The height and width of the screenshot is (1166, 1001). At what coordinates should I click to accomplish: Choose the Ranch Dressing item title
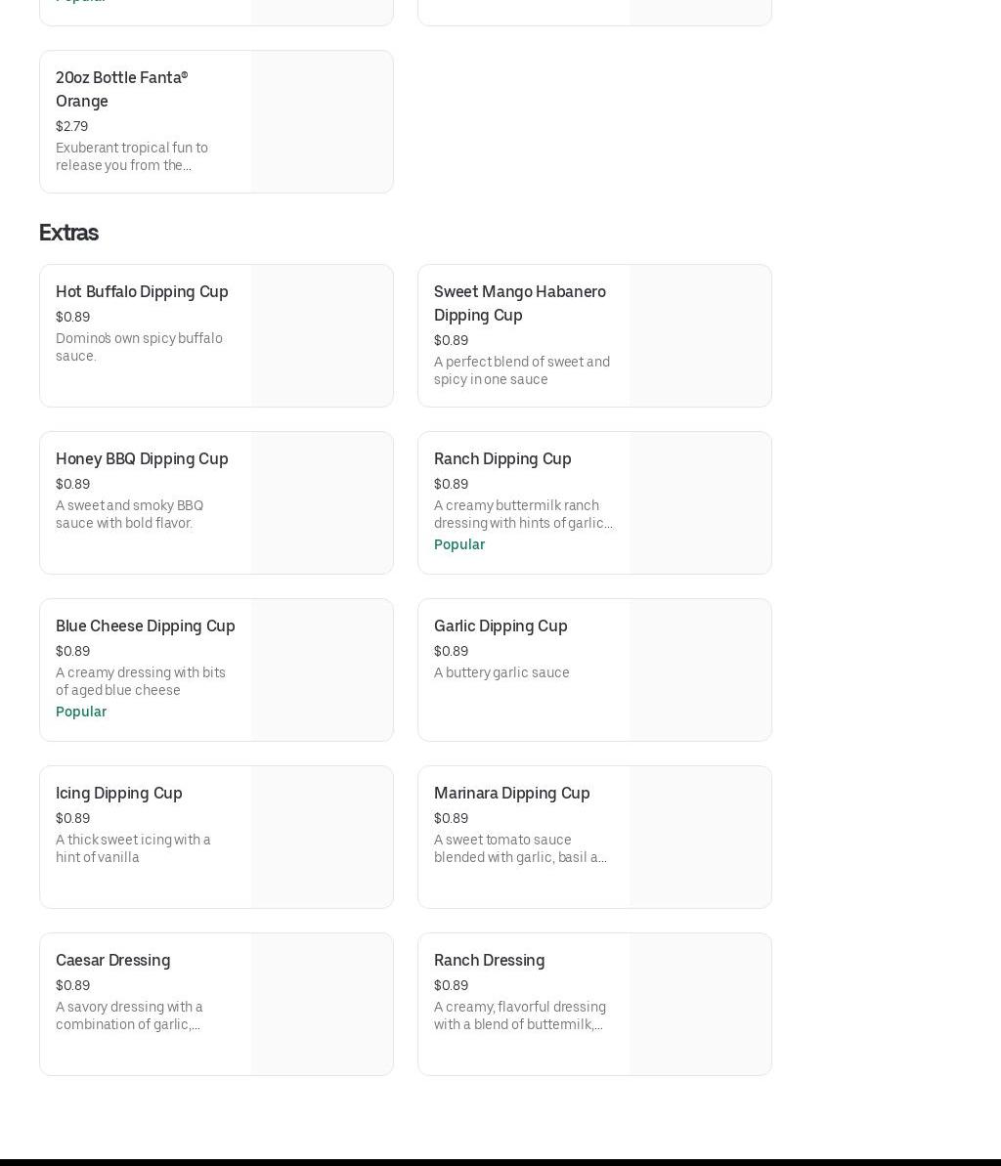(489, 960)
